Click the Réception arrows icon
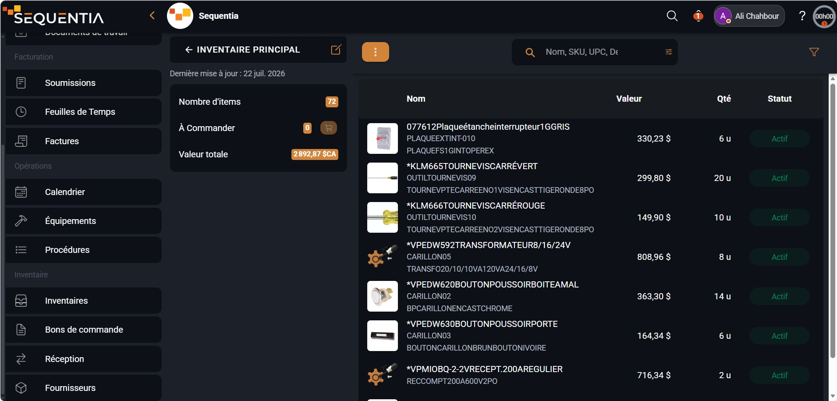The height and width of the screenshot is (401, 837). [x=21, y=359]
